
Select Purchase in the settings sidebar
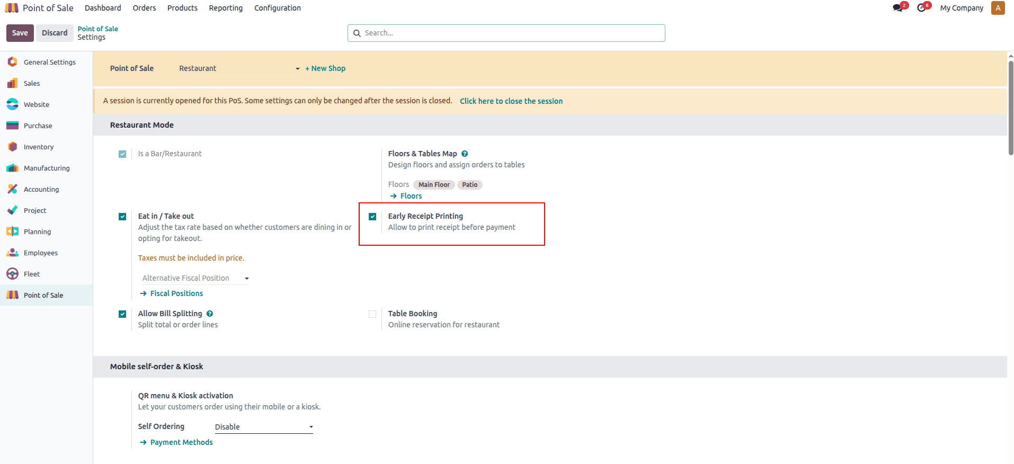(x=46, y=126)
